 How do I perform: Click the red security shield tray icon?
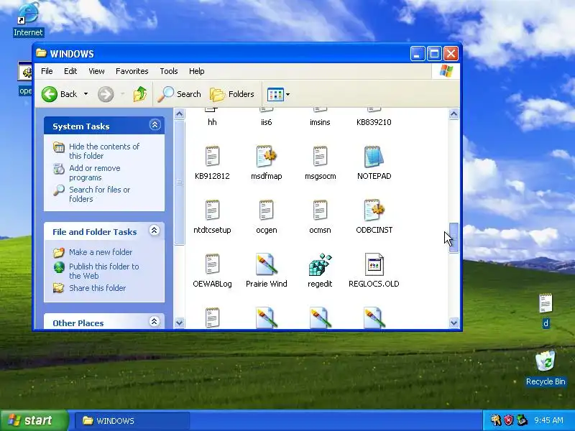508,420
